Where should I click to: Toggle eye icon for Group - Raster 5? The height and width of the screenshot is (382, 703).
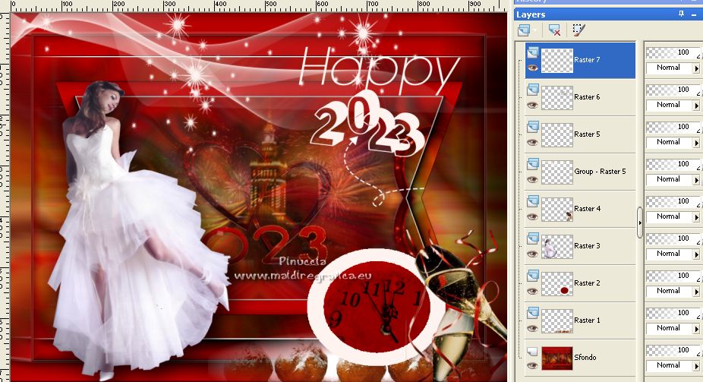coord(533,179)
